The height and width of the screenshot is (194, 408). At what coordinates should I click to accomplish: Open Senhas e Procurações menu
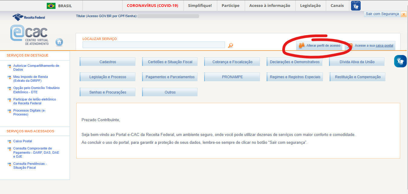click(108, 92)
